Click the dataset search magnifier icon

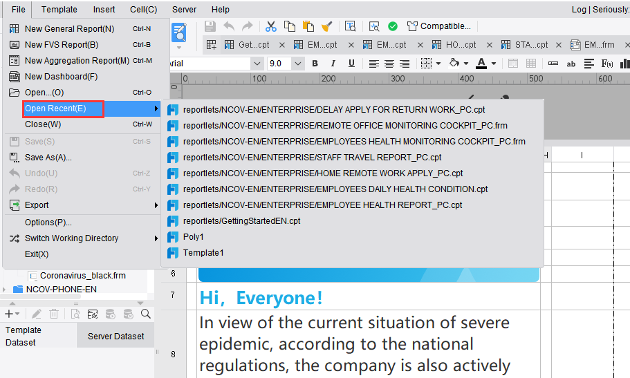coord(146,314)
